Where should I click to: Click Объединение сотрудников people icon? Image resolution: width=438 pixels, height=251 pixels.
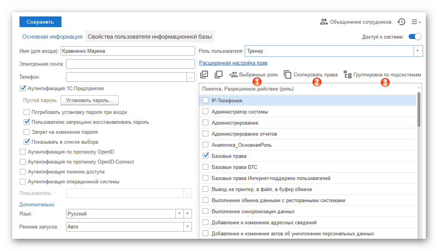click(324, 22)
